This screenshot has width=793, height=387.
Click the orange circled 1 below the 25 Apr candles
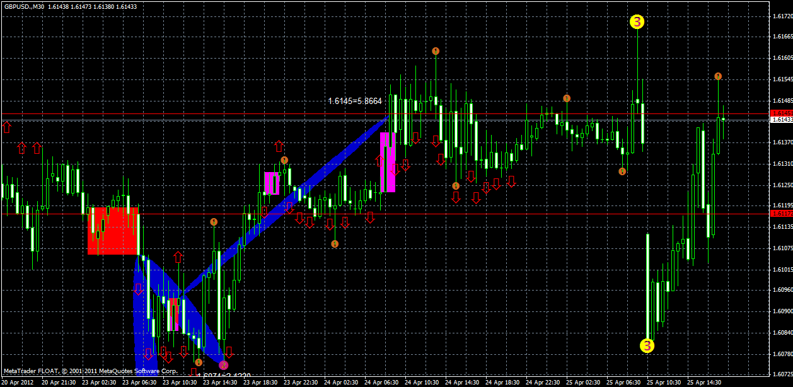(622, 170)
